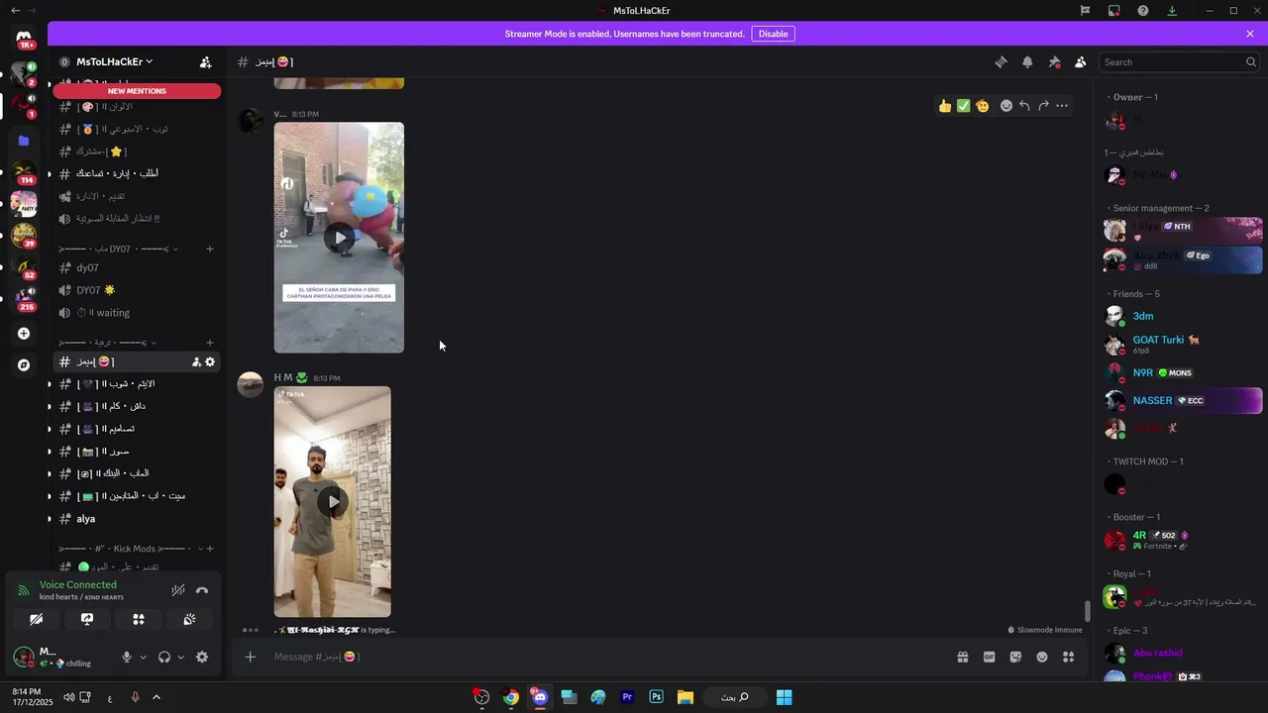Open More options for hovered message
Image resolution: width=1268 pixels, height=713 pixels.
[x=1062, y=106]
